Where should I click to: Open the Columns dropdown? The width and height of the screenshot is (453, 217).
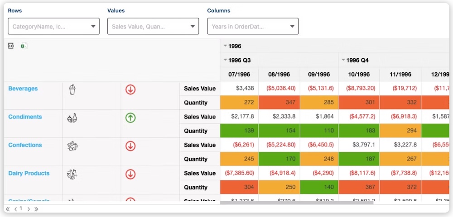tap(253, 26)
